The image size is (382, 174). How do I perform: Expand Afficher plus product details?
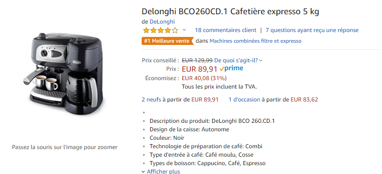point(164,171)
